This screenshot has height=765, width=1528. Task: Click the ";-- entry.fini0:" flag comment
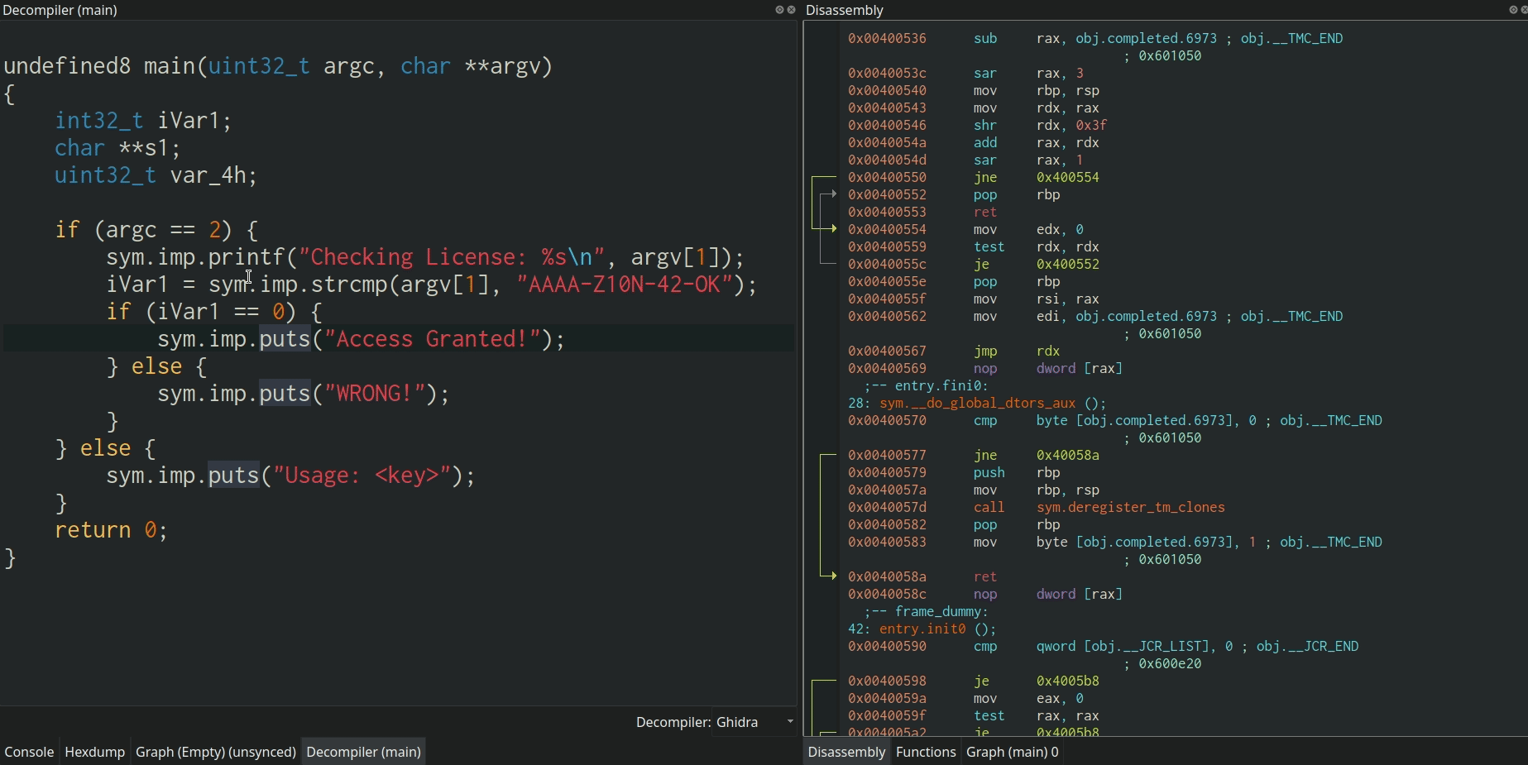(x=926, y=385)
